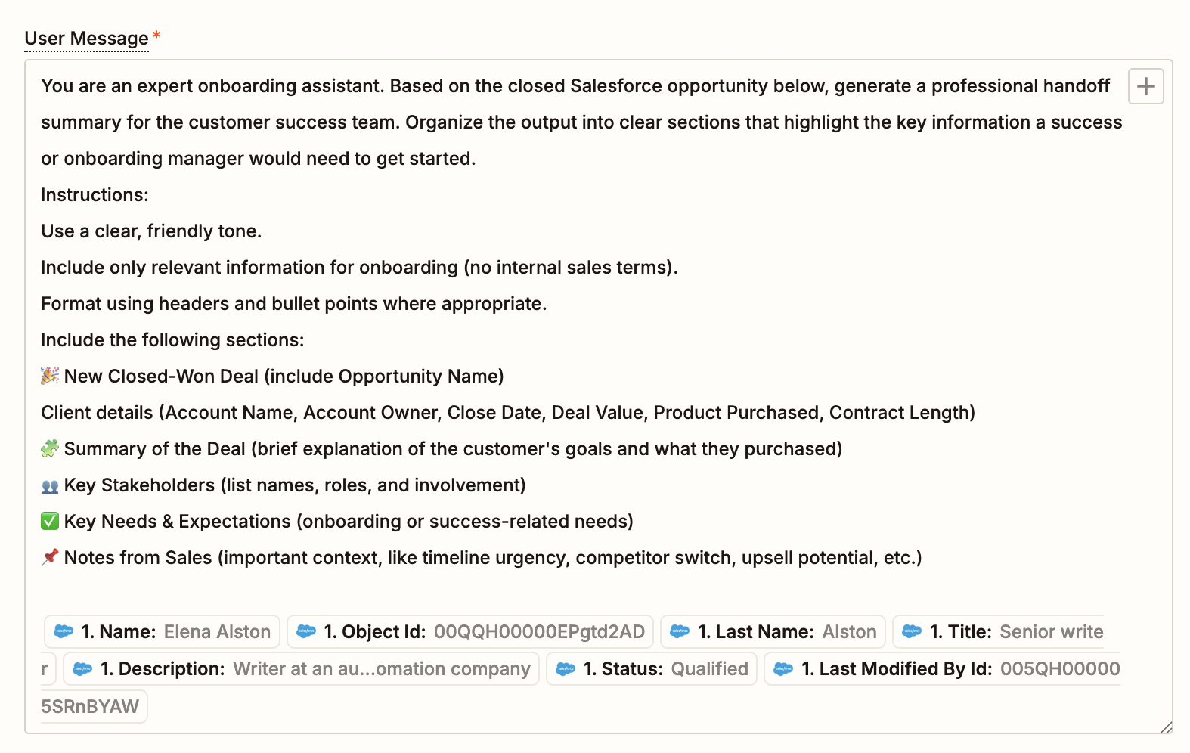The width and height of the screenshot is (1190, 753).
Task: Click the Salesforce icon on the Status pill
Action: (x=566, y=669)
